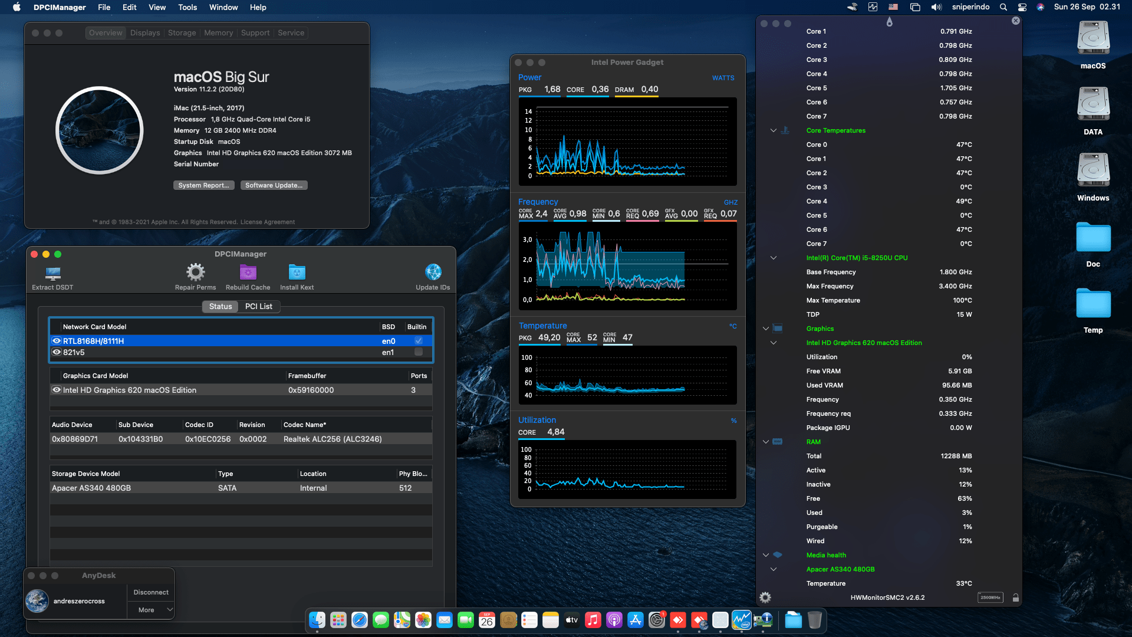Screen dimensions: 1132x637
Task: Collapse the Intel Core i5-8250U CPU section
Action: tap(774, 258)
